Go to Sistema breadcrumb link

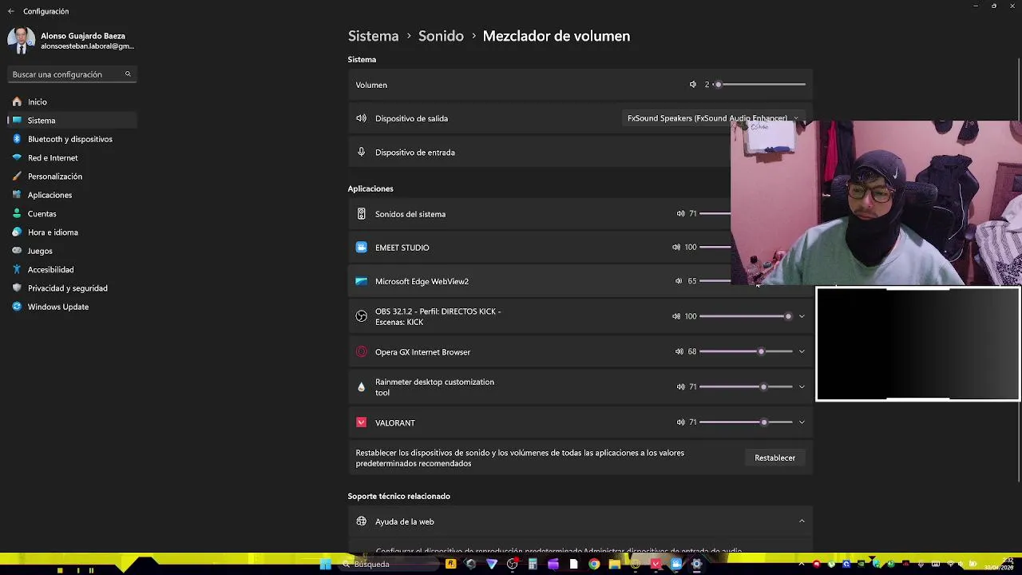373,36
